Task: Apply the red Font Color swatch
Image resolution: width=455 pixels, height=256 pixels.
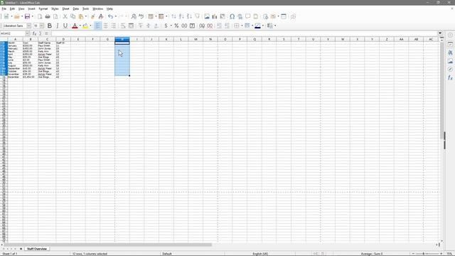Action: coord(75,26)
